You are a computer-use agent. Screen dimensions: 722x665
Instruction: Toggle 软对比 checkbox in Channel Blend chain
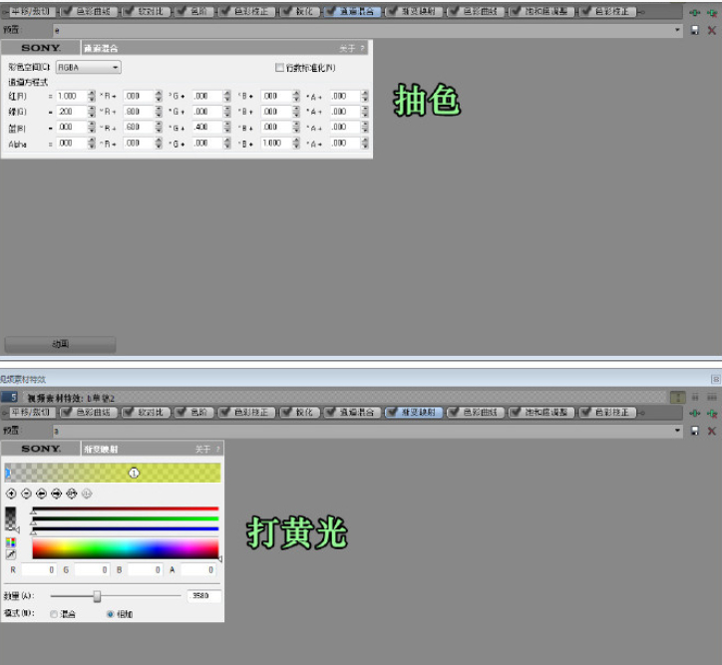(x=130, y=11)
